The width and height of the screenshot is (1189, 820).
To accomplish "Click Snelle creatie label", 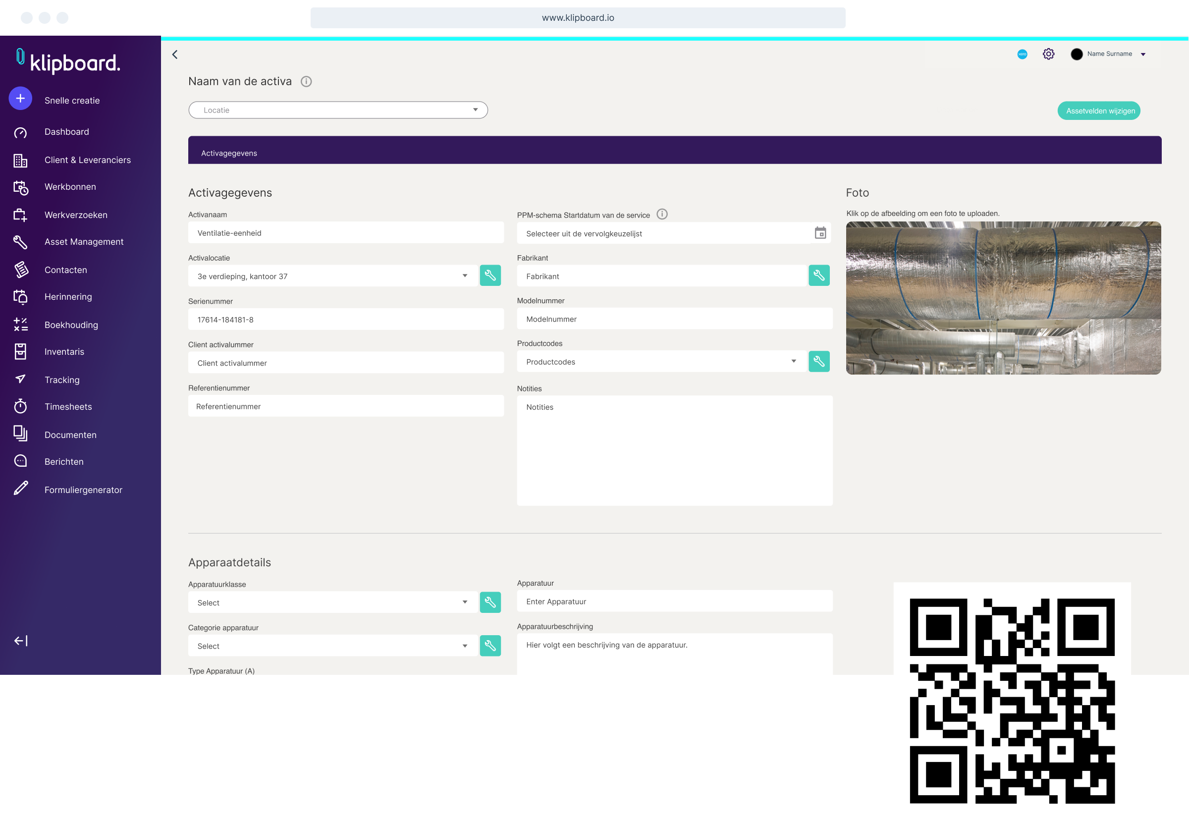I will tap(72, 101).
